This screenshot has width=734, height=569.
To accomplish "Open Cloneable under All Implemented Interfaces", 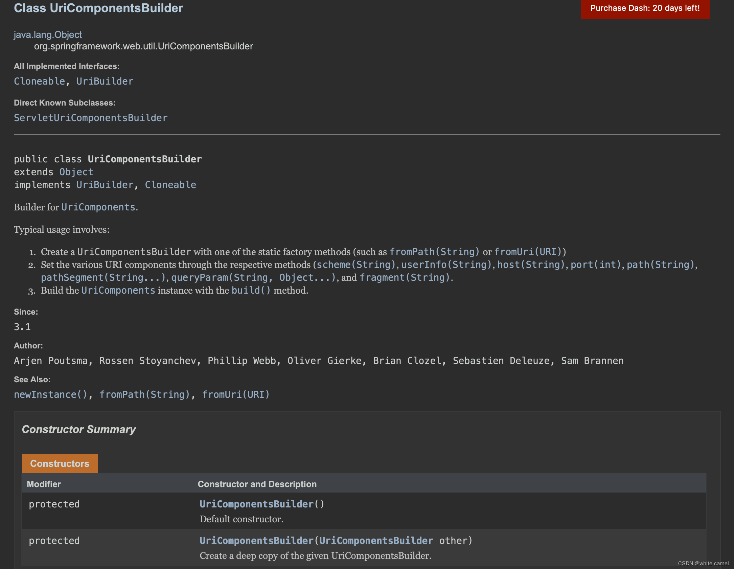I will 39,81.
